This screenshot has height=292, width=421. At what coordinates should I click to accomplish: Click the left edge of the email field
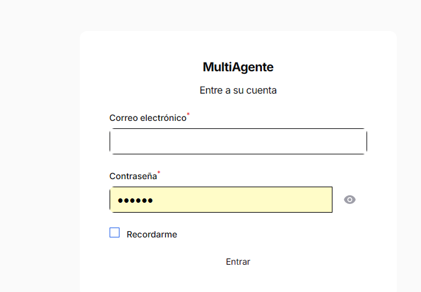click(115, 141)
